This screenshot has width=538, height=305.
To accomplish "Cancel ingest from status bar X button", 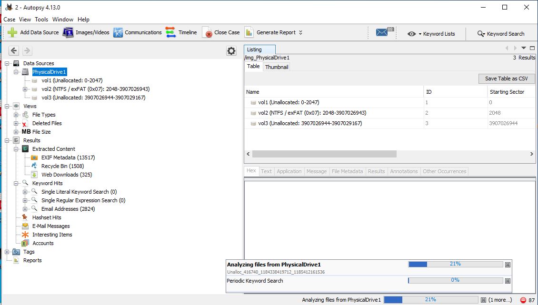I will pos(483,300).
